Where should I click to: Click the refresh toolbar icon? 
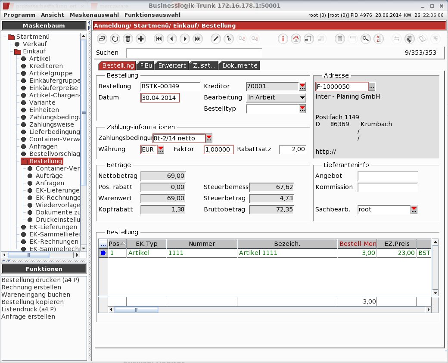click(115, 39)
